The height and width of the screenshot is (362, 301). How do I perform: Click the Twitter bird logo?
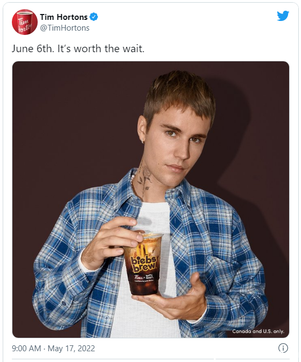coord(283,16)
